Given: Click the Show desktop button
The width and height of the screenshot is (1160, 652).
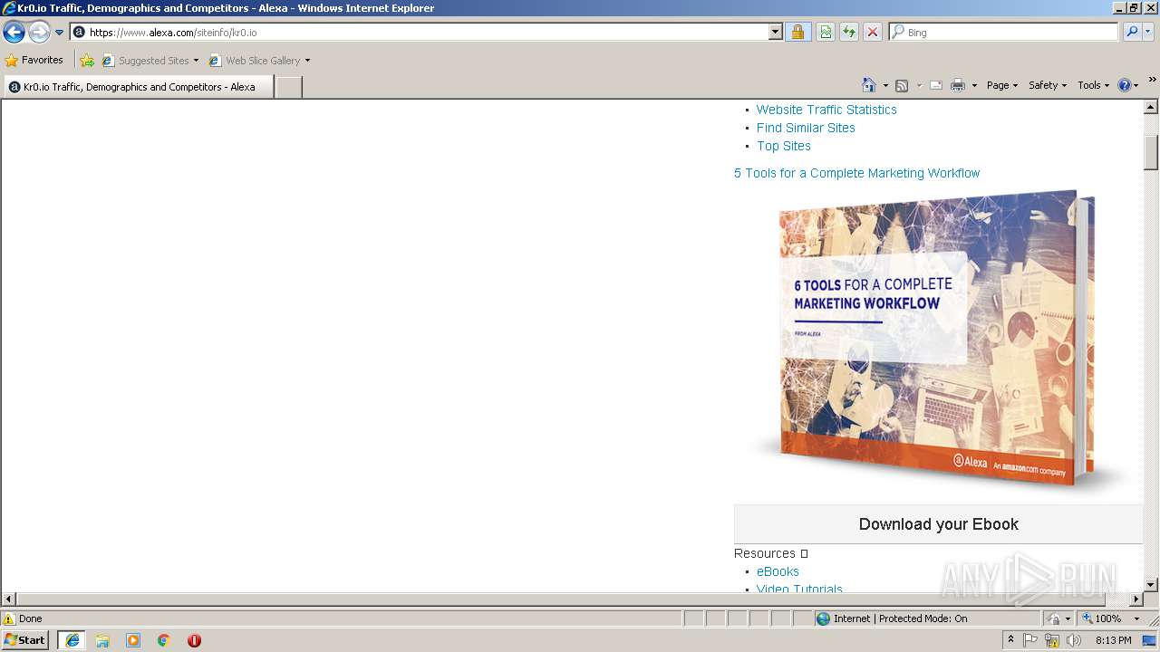Looking at the screenshot, I should tap(1150, 640).
